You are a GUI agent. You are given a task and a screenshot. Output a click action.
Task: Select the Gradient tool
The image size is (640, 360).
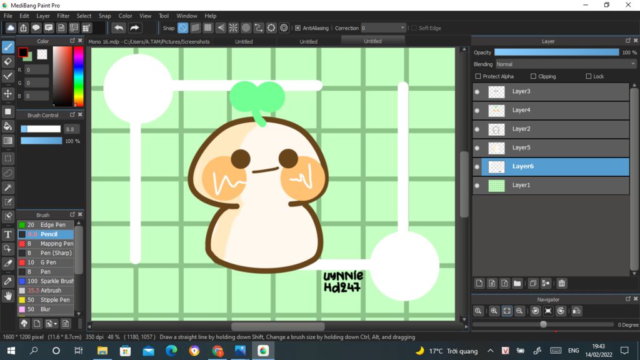(x=7, y=141)
